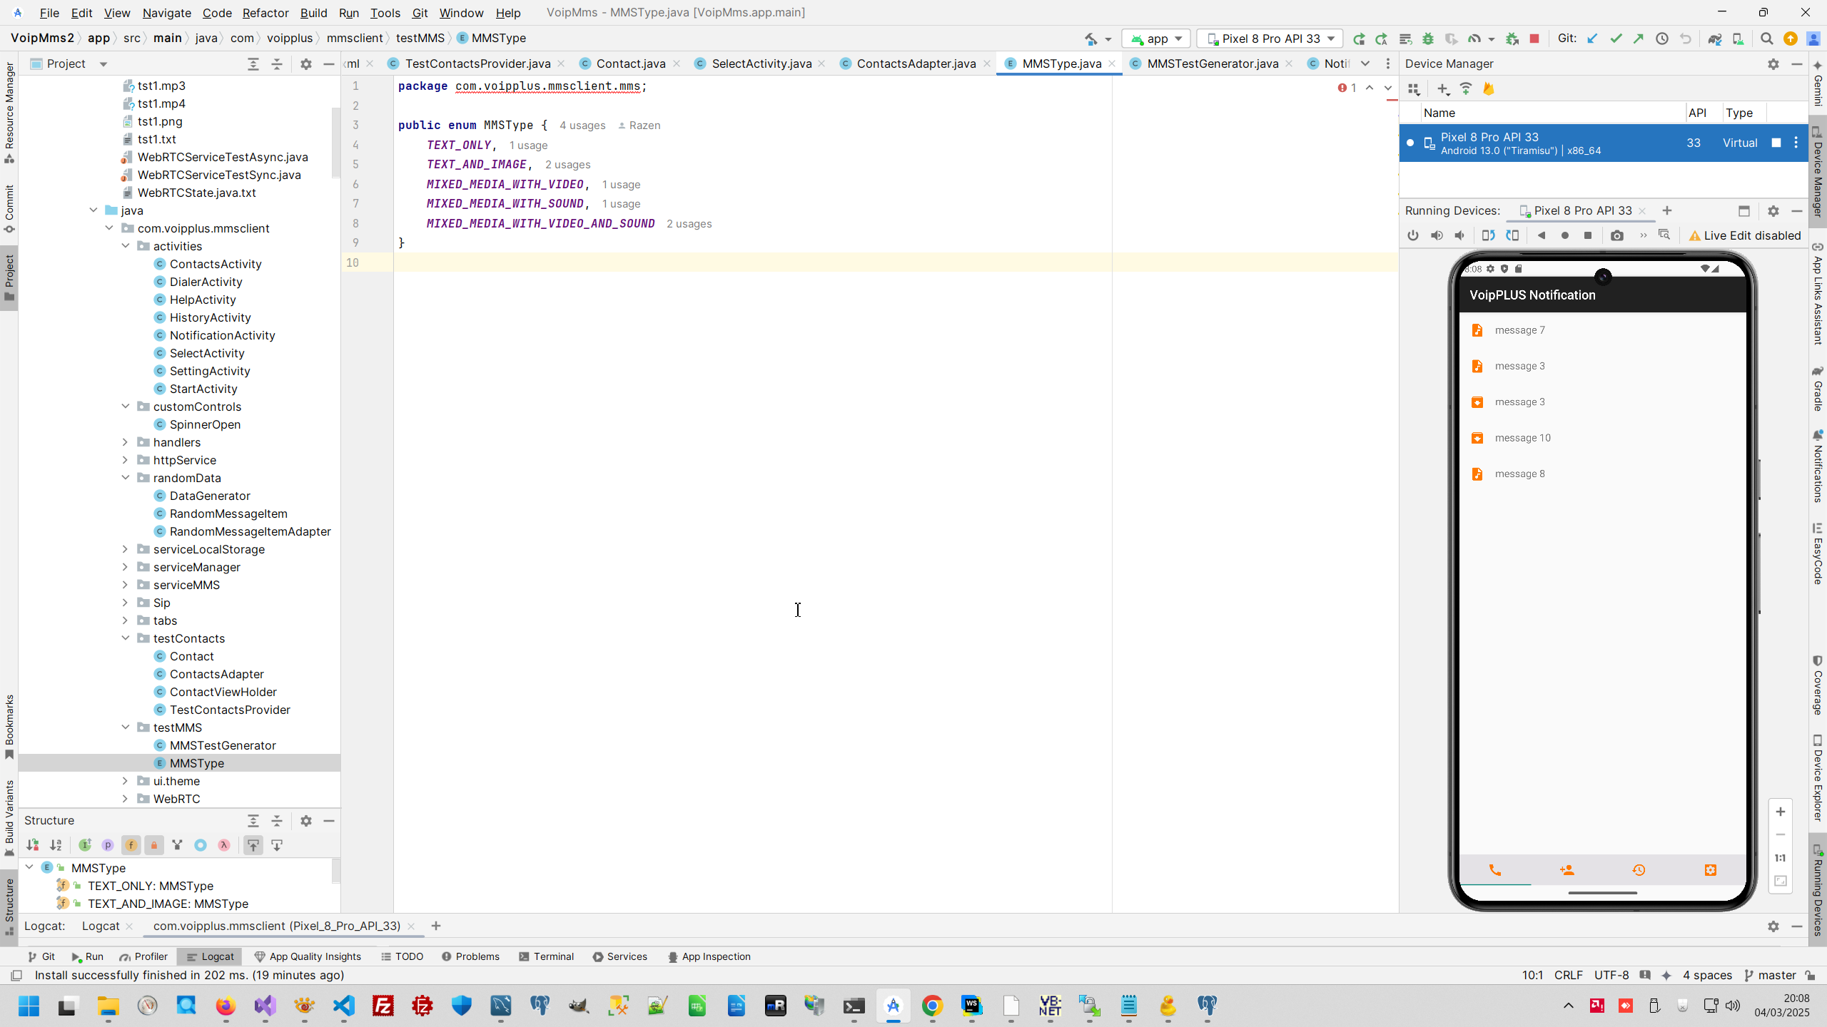
Task: Toggle Show Fields filter in Structure
Action: (x=131, y=845)
